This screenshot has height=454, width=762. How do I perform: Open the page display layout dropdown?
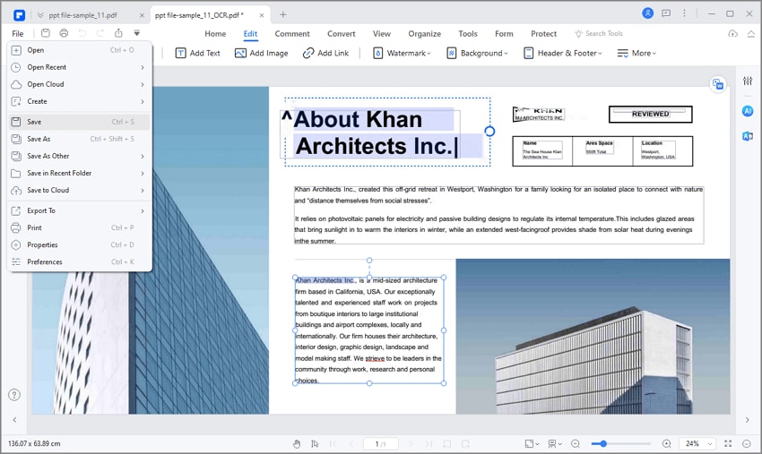point(555,443)
